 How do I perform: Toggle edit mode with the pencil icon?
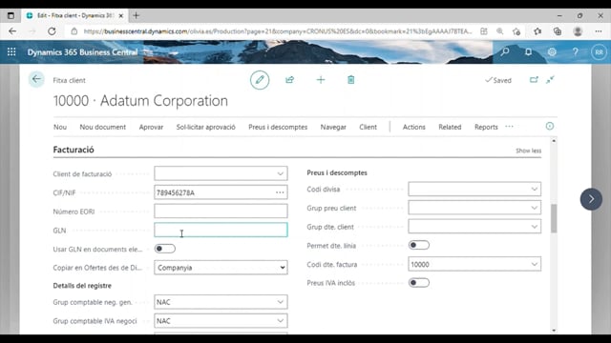pyautogui.click(x=260, y=80)
